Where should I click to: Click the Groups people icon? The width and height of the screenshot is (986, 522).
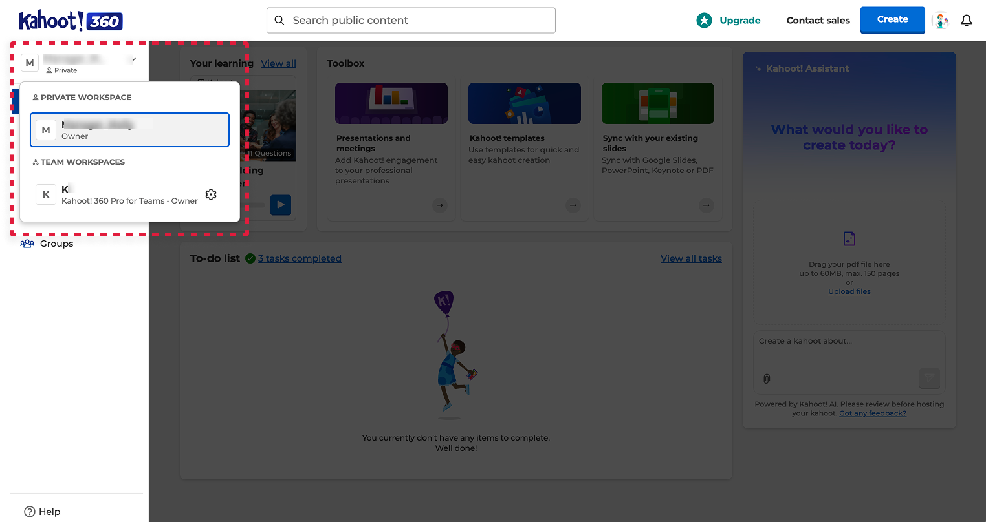(x=27, y=244)
